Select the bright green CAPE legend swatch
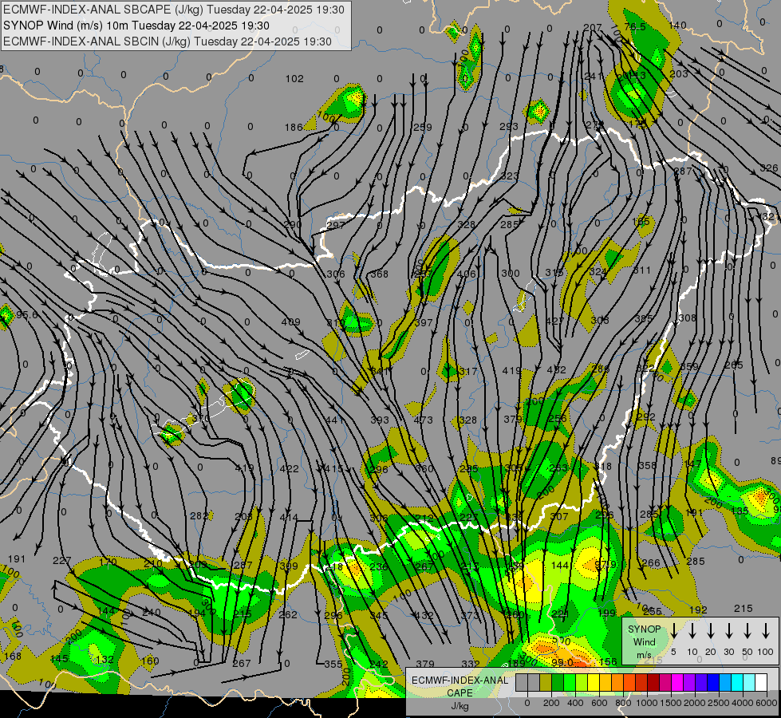 [570, 683]
